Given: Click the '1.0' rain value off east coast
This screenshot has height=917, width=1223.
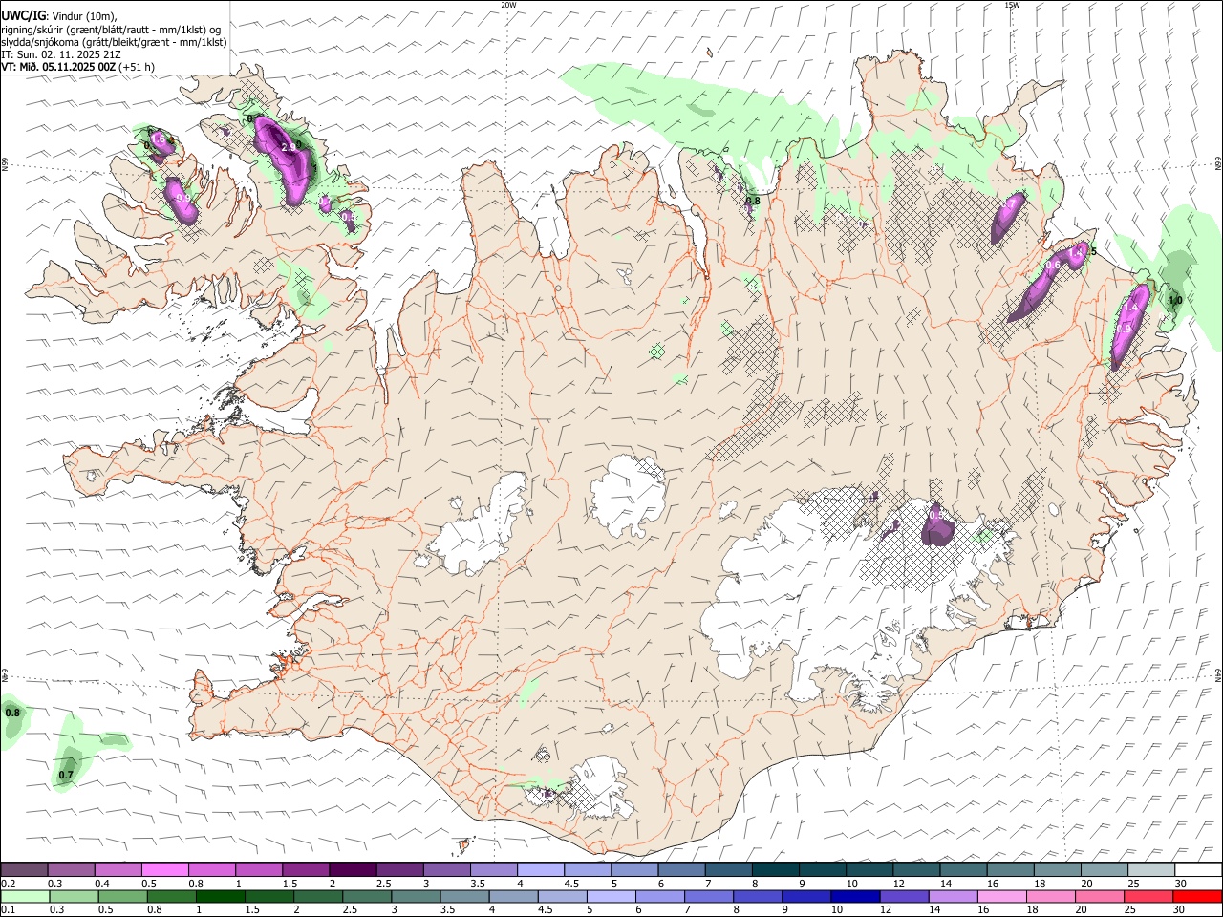Looking at the screenshot, I should pyautogui.click(x=1175, y=300).
